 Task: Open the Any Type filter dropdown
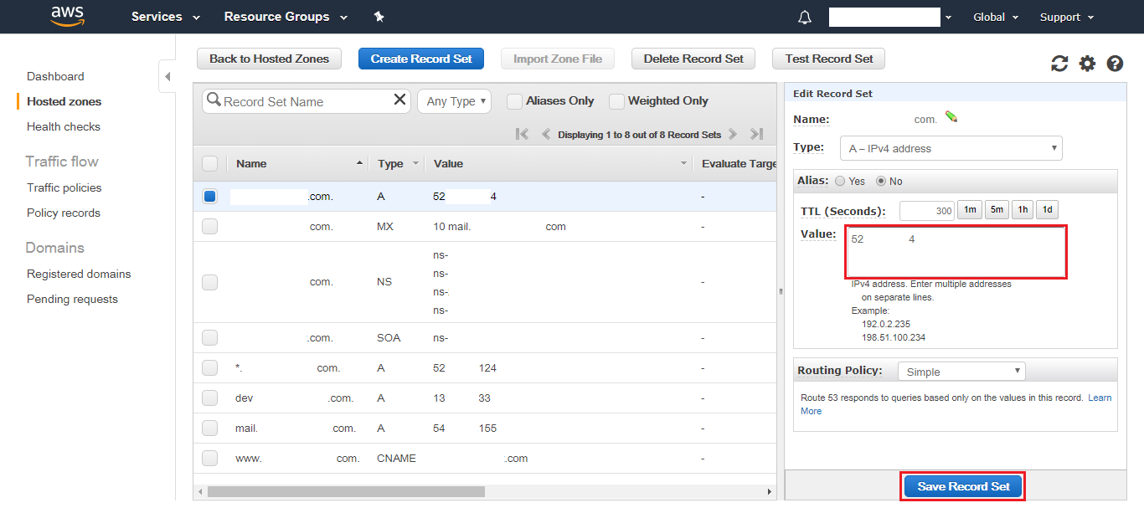pos(454,101)
